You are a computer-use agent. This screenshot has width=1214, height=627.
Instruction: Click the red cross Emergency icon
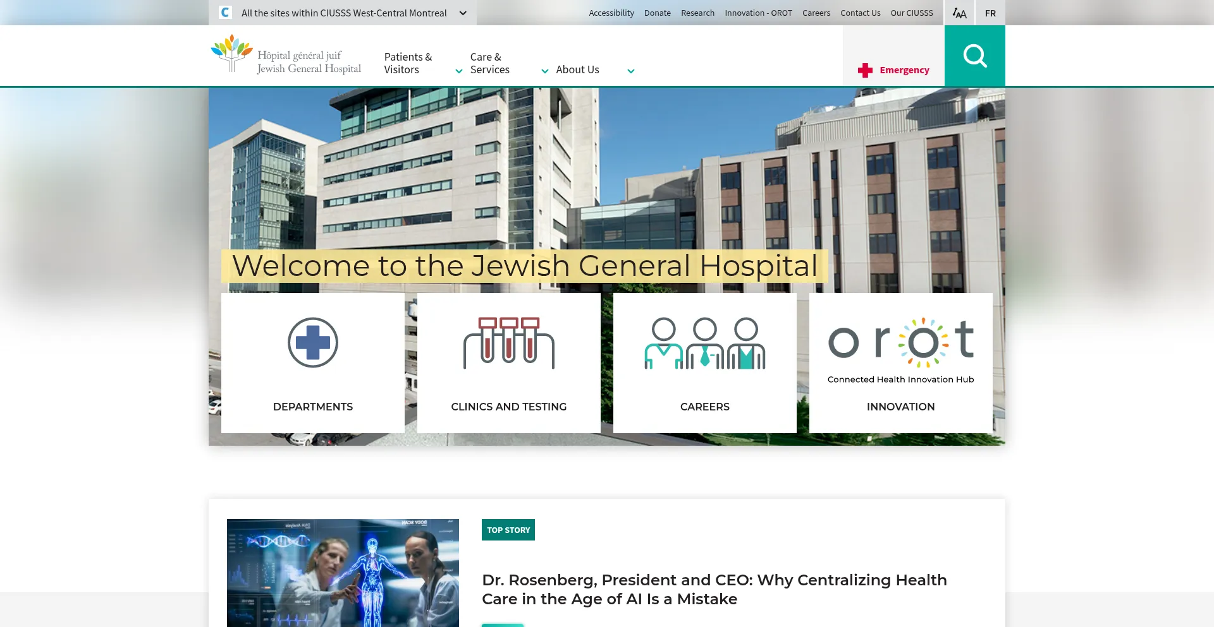[x=865, y=70]
